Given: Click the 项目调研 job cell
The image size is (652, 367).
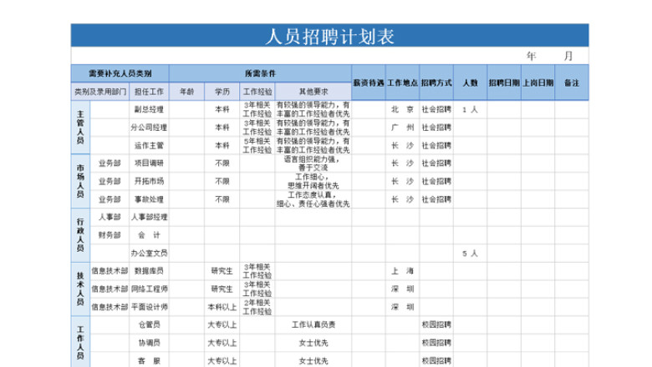Looking at the screenshot, I should [x=149, y=163].
